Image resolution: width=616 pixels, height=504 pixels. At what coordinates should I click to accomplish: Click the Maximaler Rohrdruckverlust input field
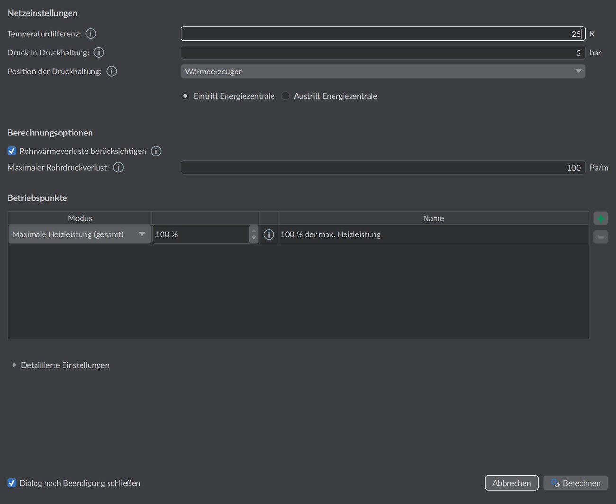click(383, 167)
